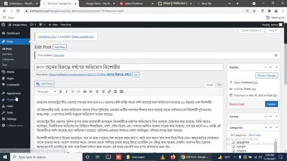Image resolution: width=287 pixels, height=161 pixels.
Task: Open Categories under the Posts submenu
Action: coord(8,59)
